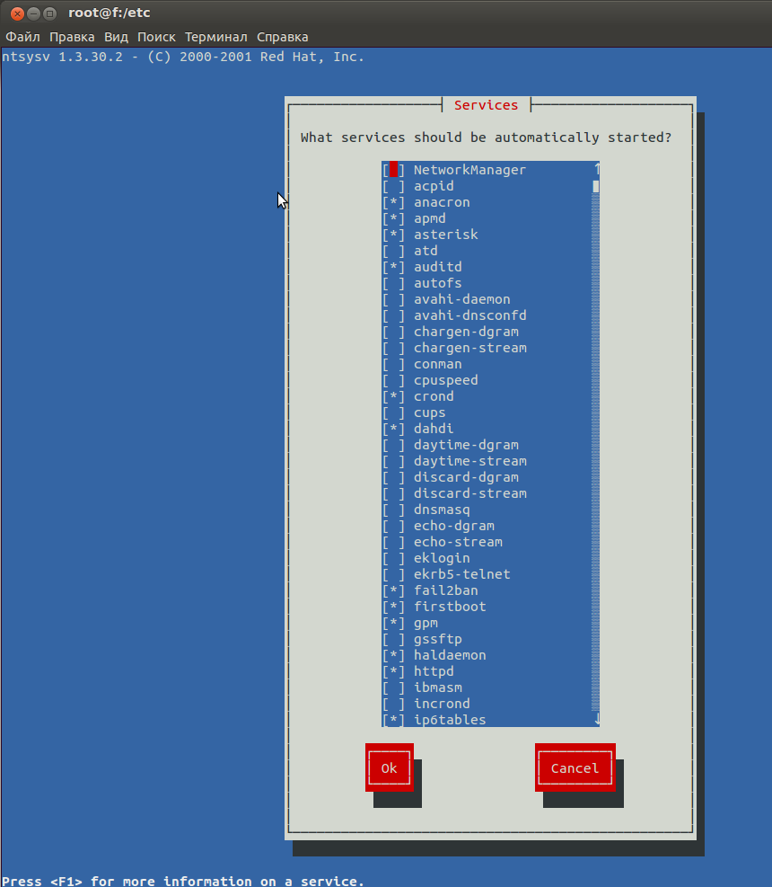This screenshot has height=887, width=772.
Task: Enable the ibmasm service checkbox
Action: click(394, 687)
